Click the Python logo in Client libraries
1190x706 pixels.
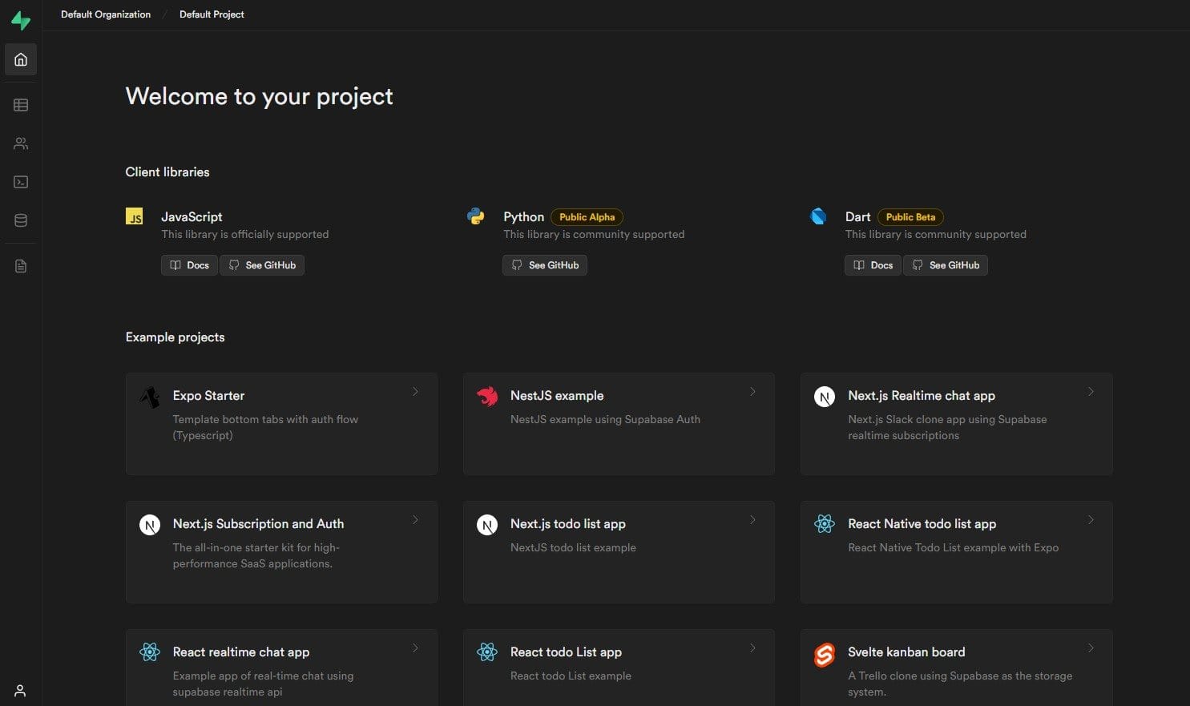coord(476,216)
